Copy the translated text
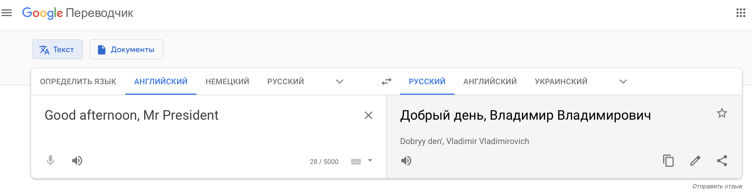752x195 pixels. point(669,161)
